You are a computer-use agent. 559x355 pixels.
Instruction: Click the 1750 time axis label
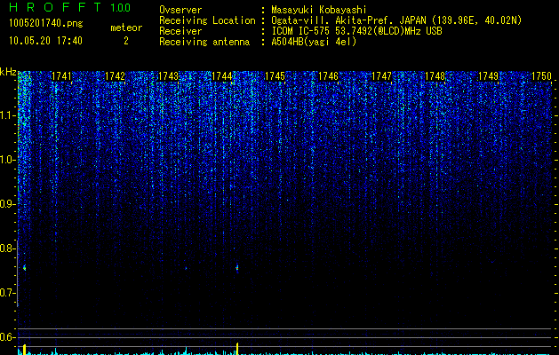[541, 76]
